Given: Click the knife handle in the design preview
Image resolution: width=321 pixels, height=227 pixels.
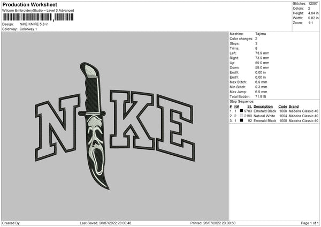Looking at the screenshot, I should 91,88.
